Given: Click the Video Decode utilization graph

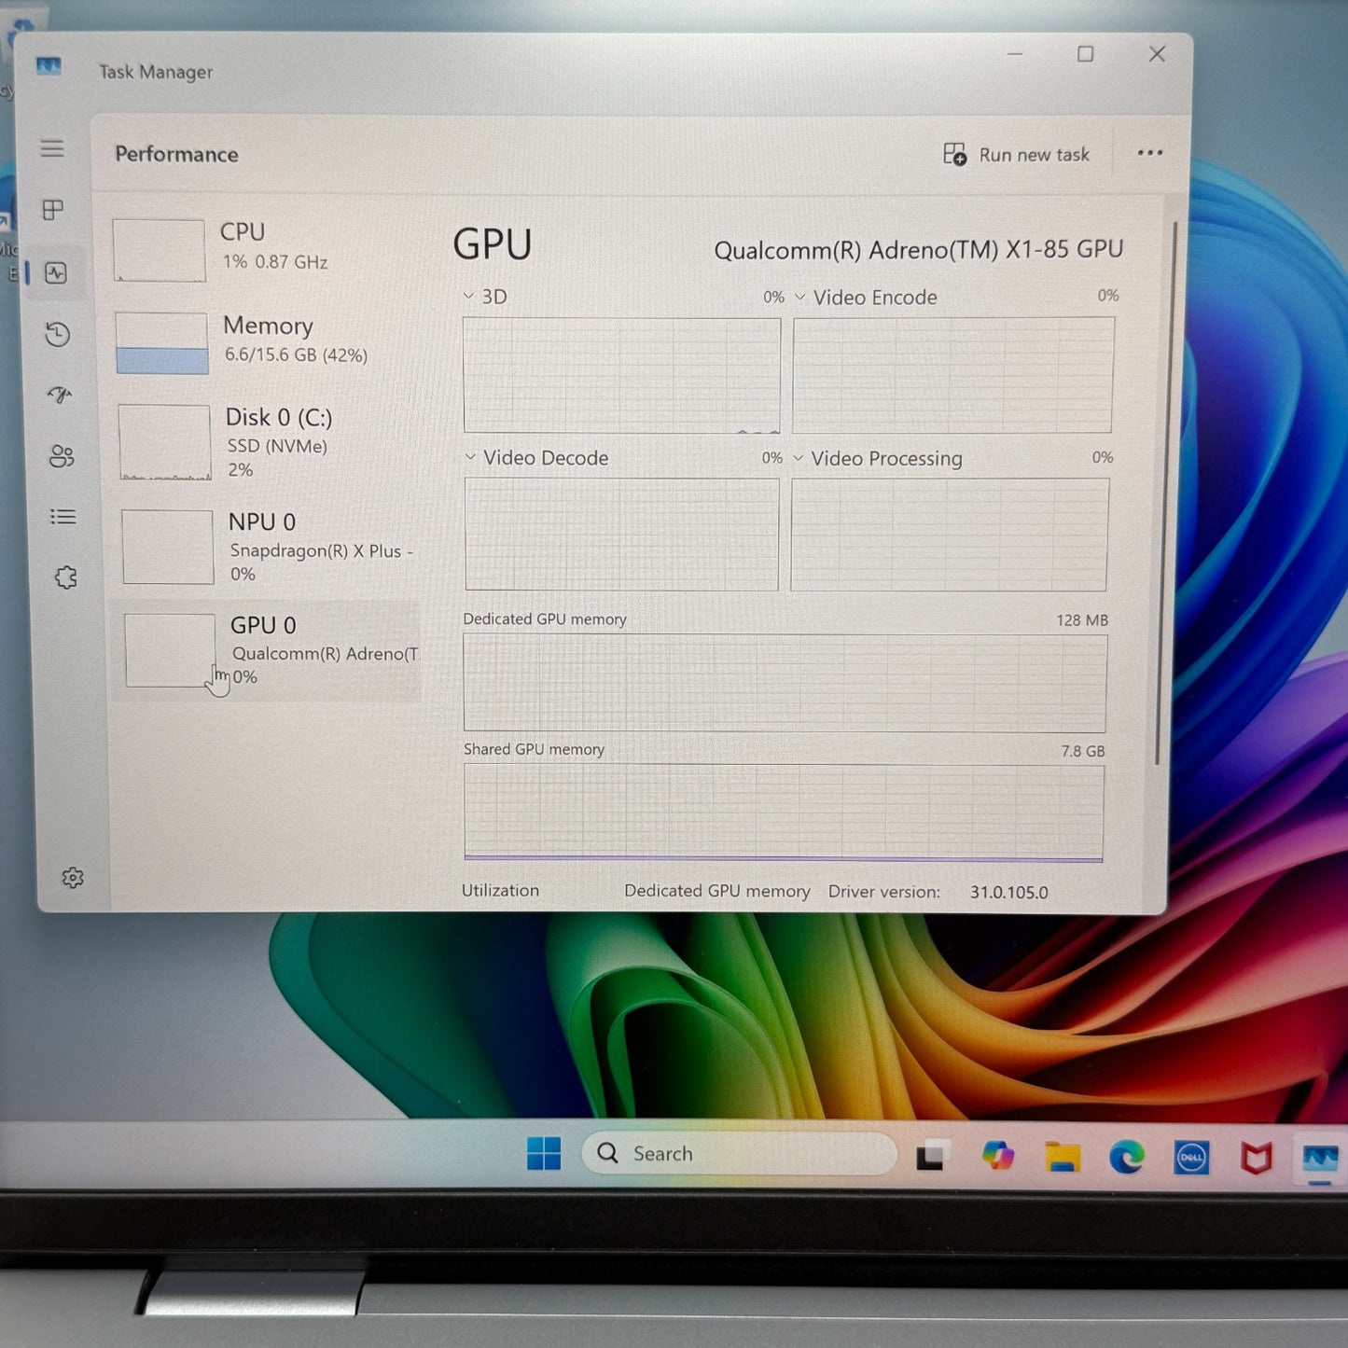Looking at the screenshot, I should click(622, 535).
